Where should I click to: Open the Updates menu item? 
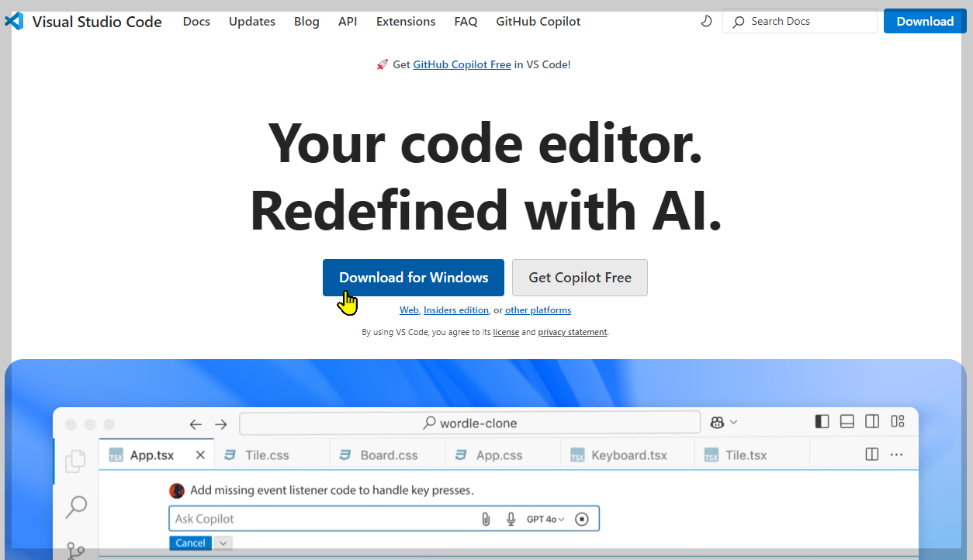tap(252, 22)
